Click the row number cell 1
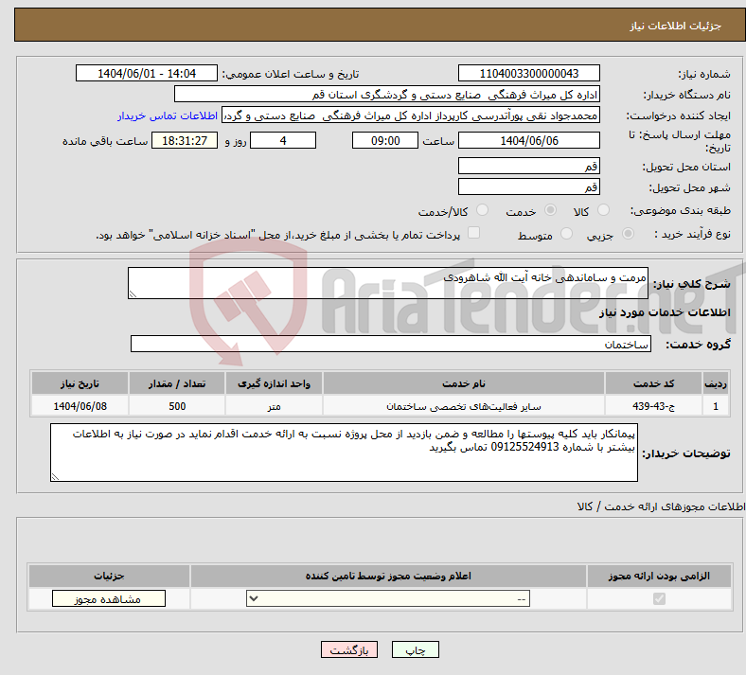The height and width of the screenshot is (675, 746). pyautogui.click(x=716, y=406)
